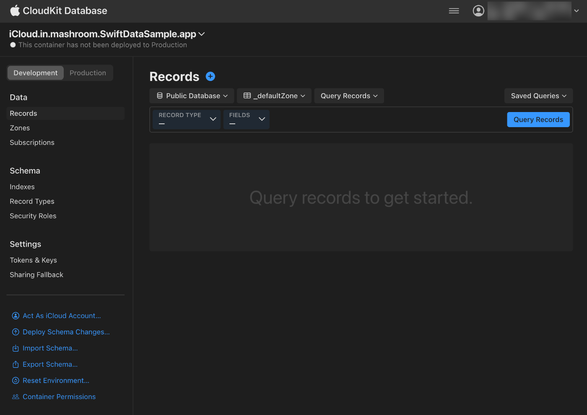587x415 pixels.
Task: Open the Query Records mode dropdown
Action: point(349,96)
